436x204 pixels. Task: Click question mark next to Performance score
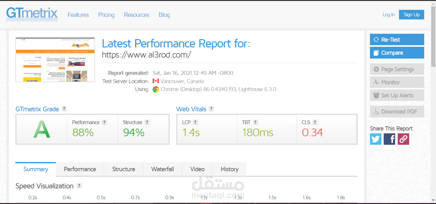[104, 122]
